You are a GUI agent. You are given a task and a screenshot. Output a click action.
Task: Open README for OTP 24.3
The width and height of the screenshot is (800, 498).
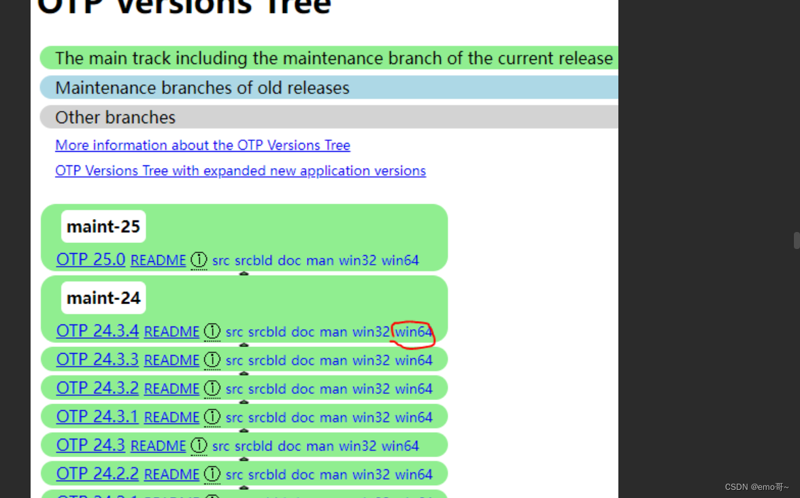coord(158,446)
